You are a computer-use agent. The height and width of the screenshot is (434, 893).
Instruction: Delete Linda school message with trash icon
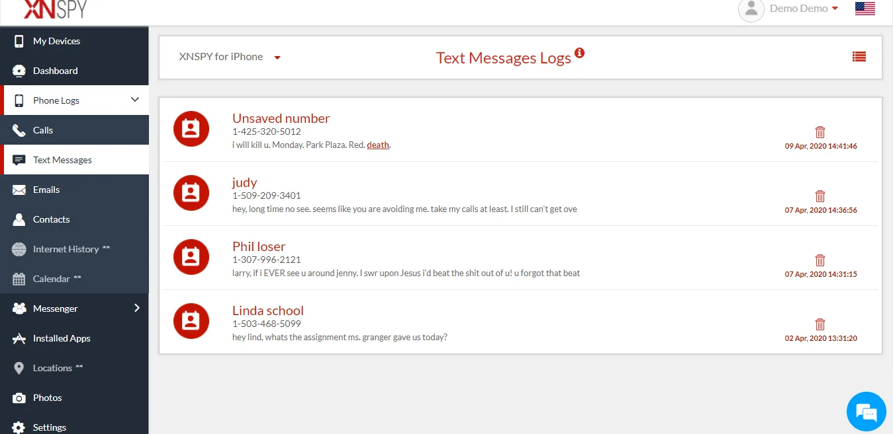coord(820,324)
